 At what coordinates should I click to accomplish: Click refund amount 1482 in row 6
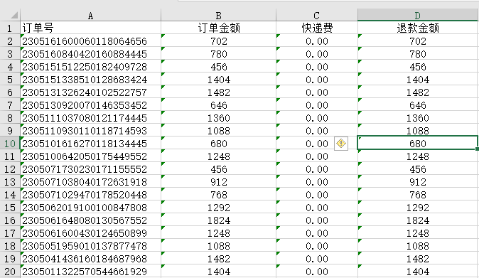418,92
